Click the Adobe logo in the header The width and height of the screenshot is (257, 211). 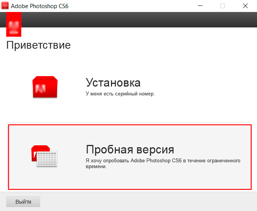(14, 24)
